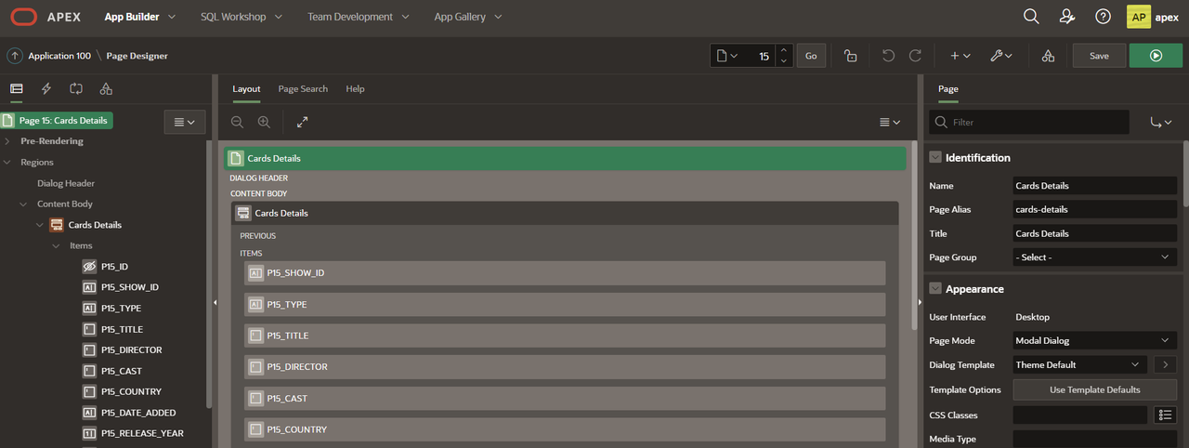Switch to the Layout tab
The height and width of the screenshot is (448, 1189).
point(246,89)
